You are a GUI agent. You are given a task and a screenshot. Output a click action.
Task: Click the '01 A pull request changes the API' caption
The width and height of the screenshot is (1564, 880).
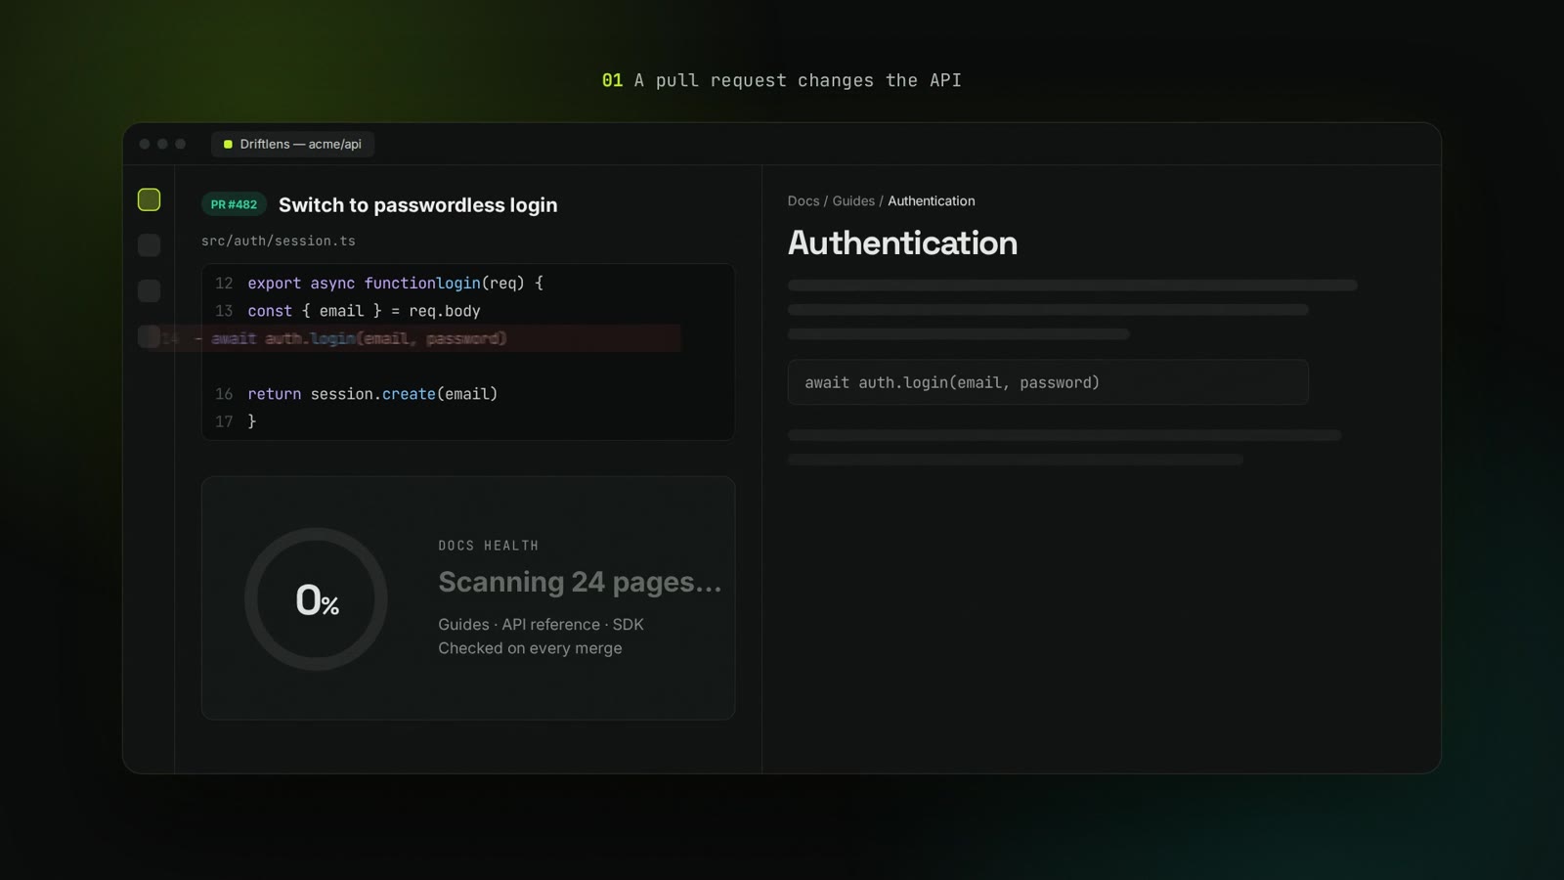coord(782,80)
